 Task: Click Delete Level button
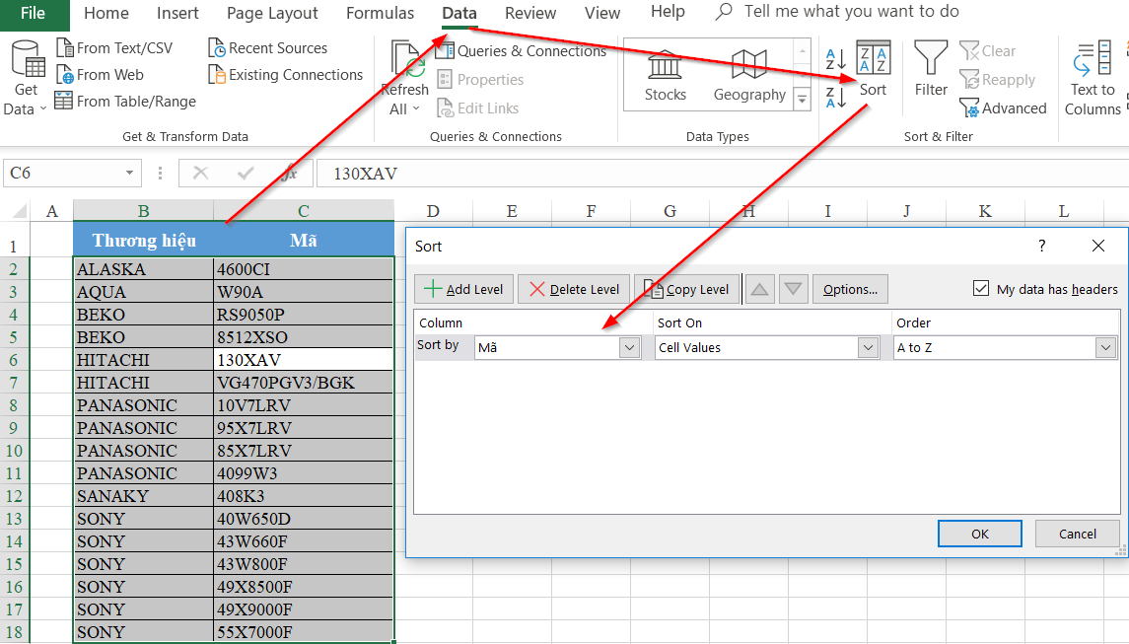click(574, 289)
